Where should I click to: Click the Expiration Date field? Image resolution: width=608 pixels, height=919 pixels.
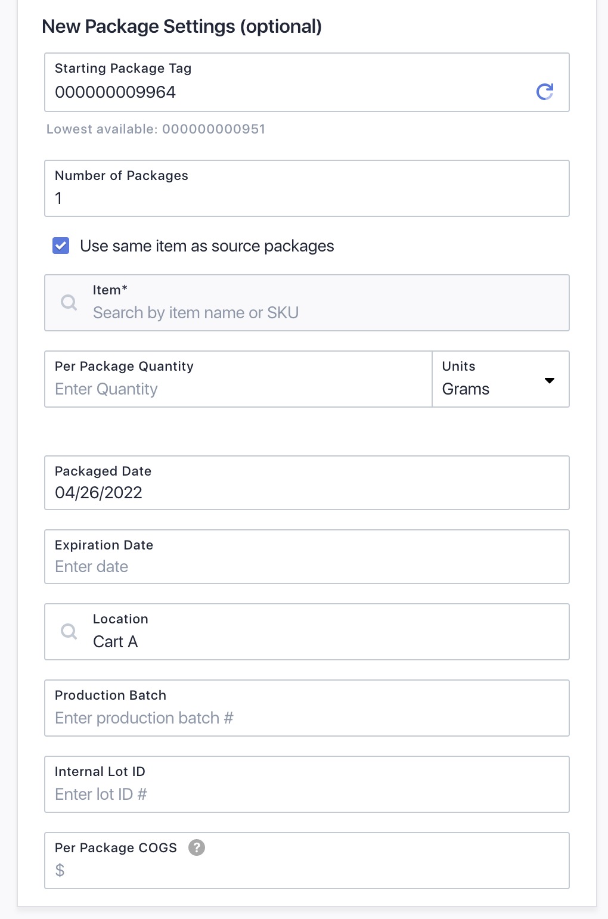coord(307,557)
